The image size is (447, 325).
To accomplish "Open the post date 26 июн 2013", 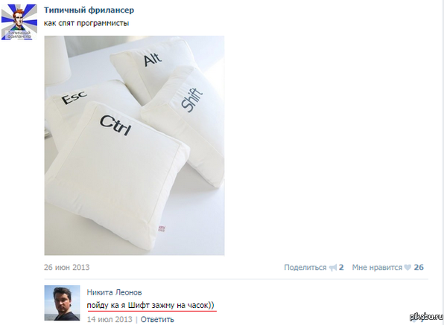I will 67,267.
